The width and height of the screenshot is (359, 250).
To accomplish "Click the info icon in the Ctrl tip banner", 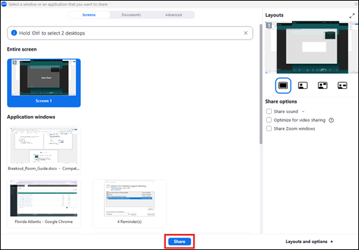I will coord(14,33).
